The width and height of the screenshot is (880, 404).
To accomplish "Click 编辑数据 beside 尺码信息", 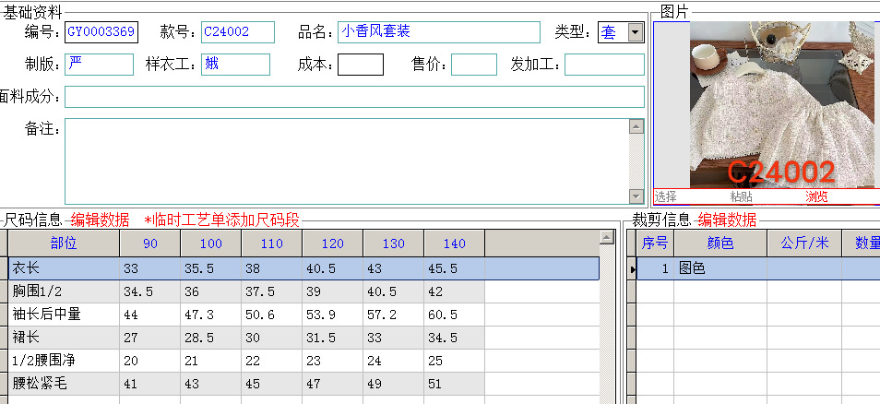I will click(x=100, y=220).
